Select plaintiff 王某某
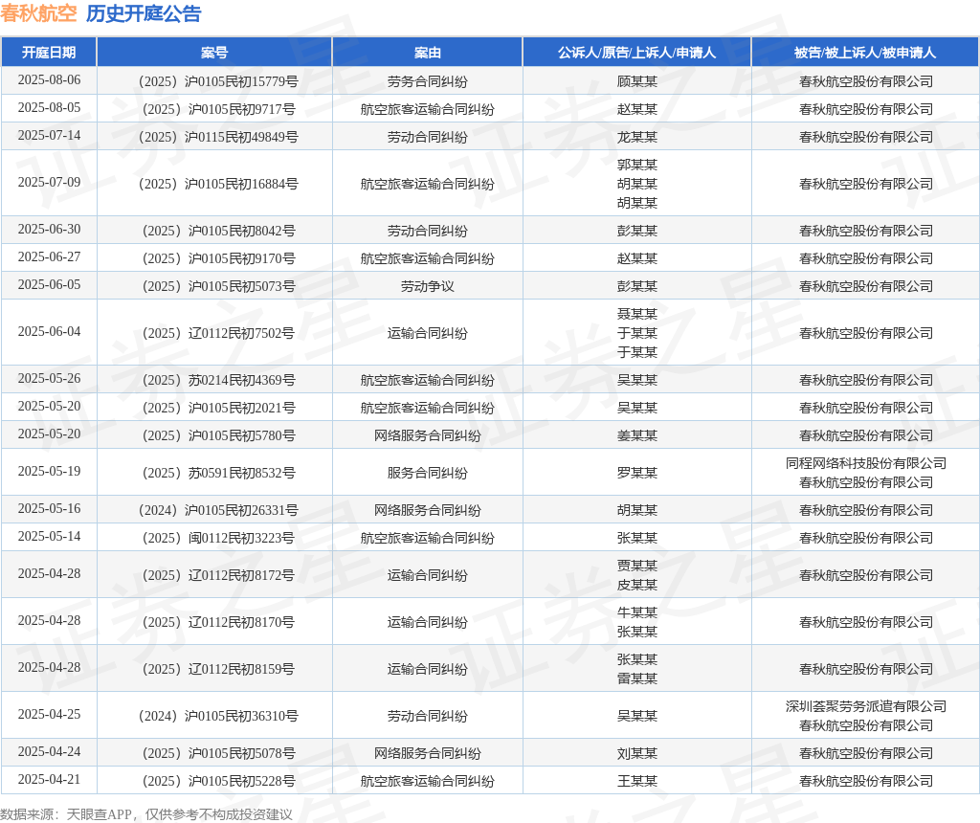This screenshot has width=980, height=823. 636,781
